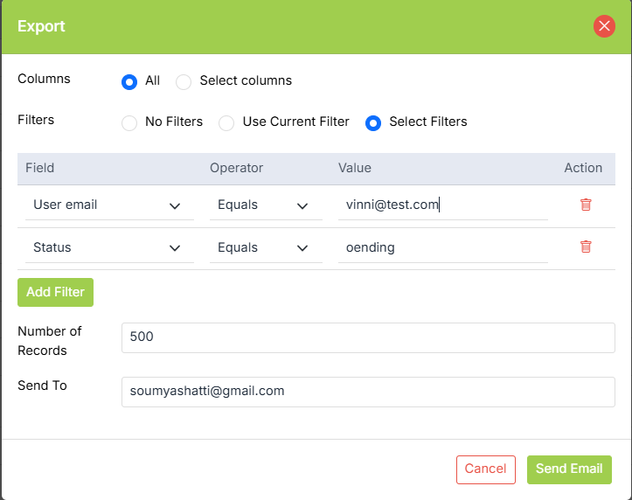Choose the "Select columns" radio option

click(x=184, y=81)
